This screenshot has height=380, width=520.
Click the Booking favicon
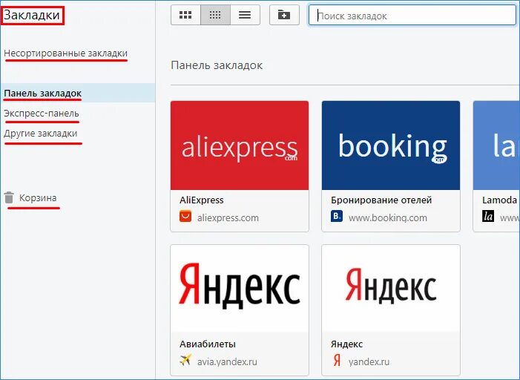pos(337,216)
